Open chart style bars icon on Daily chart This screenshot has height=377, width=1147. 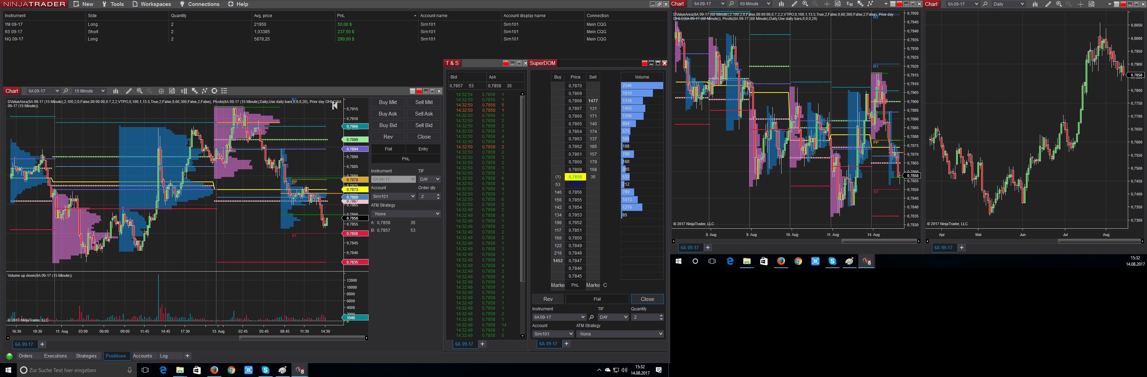1035,4
